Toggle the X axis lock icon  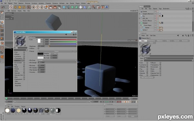33,7
